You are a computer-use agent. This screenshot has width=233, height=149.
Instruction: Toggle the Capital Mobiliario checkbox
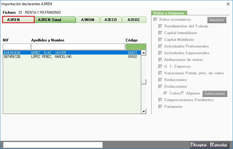coord(160,40)
